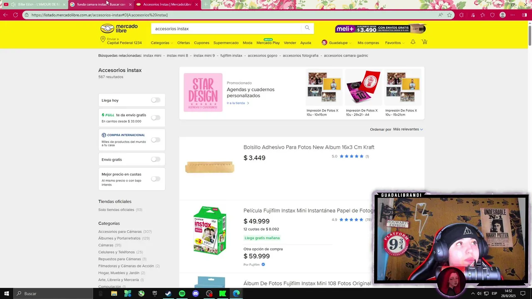Select category Accesorios para Cámaras
532x299 pixels.
click(x=120, y=231)
